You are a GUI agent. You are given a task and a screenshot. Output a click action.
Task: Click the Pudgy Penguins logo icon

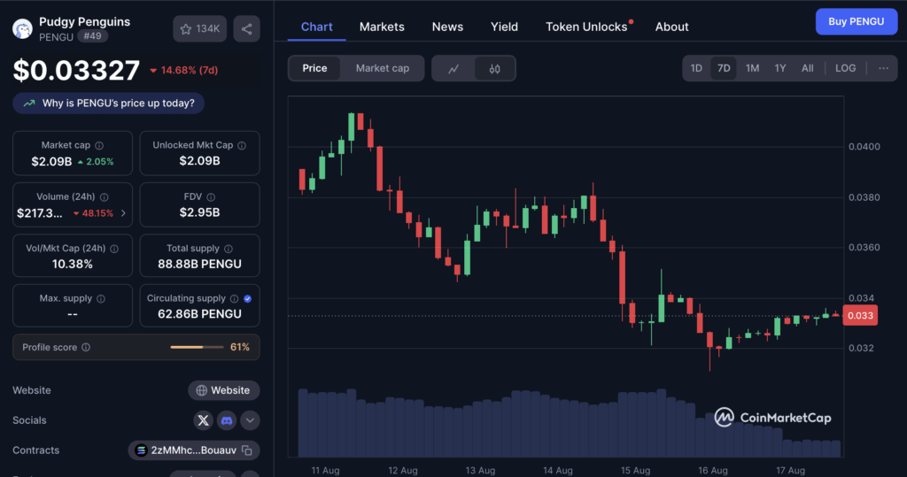coord(22,28)
